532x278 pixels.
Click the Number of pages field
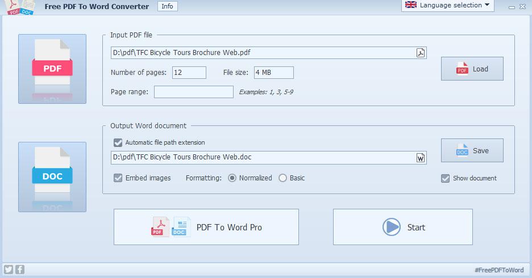click(189, 73)
